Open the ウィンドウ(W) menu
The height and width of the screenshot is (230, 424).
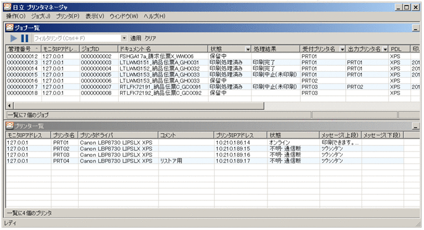tap(124, 16)
